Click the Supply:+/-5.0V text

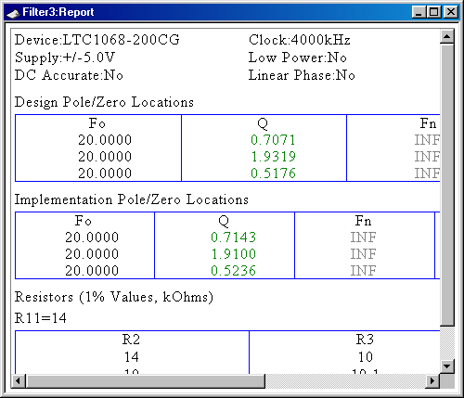tap(65, 58)
